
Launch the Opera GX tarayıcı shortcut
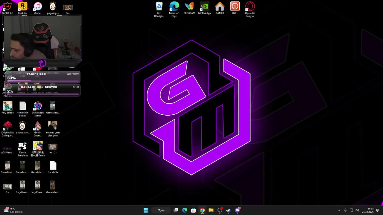250,10
